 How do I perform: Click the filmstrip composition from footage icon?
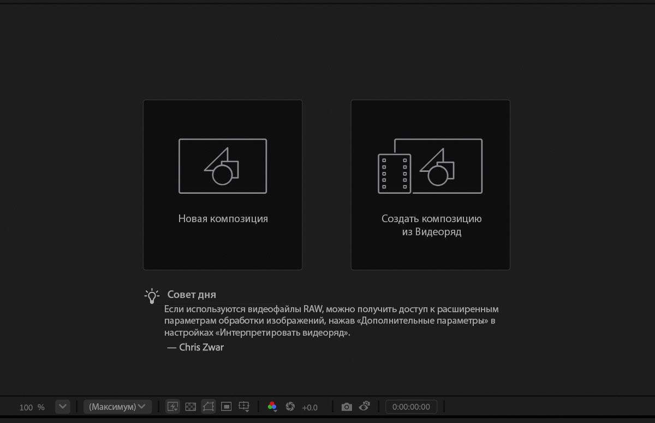pyautogui.click(x=430, y=166)
